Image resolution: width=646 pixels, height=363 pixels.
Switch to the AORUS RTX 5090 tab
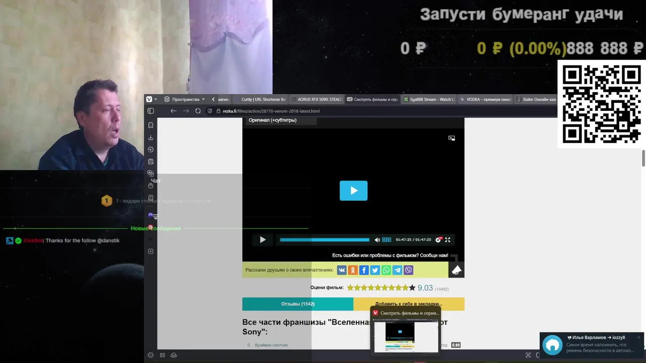316,99
